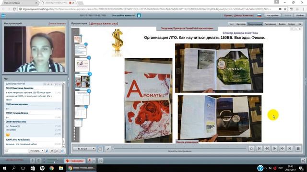Viewport: 307px width, 172px height.
Task: Click the zoom-in icon above slide
Action: click(292, 29)
